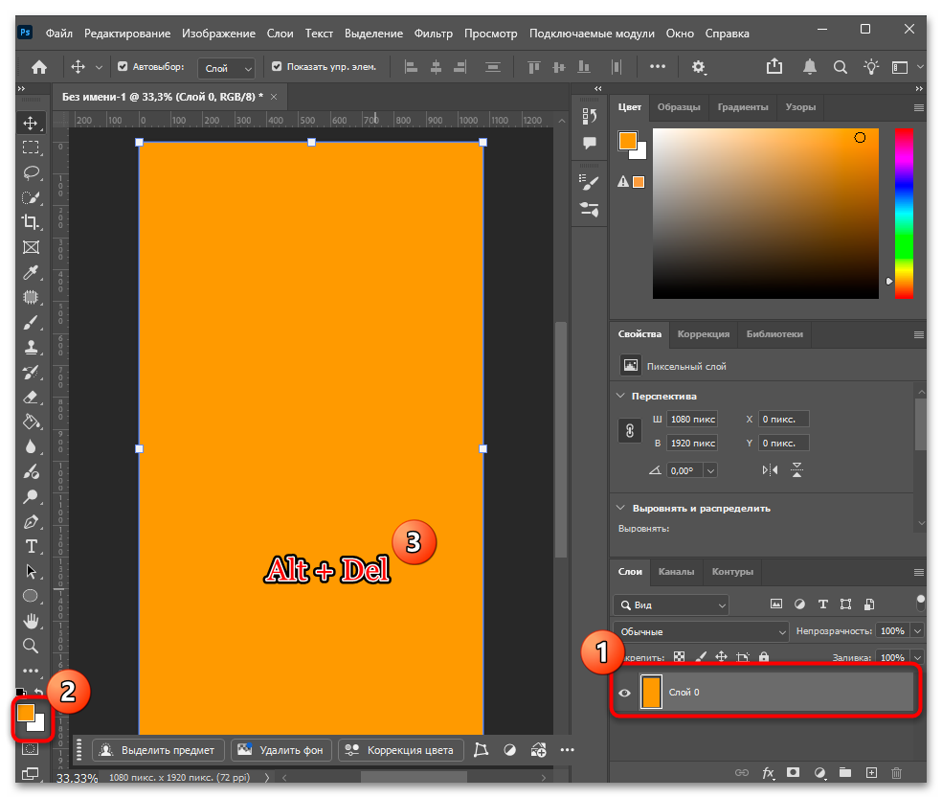Select the Lasso tool
This screenshot has width=942, height=798.
(x=32, y=173)
